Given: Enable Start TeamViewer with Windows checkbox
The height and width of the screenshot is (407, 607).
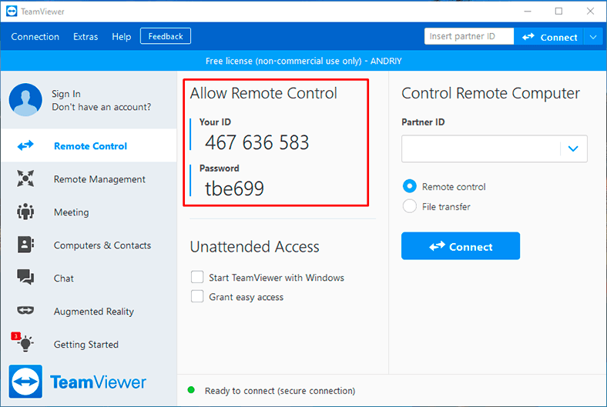Looking at the screenshot, I should (x=197, y=277).
